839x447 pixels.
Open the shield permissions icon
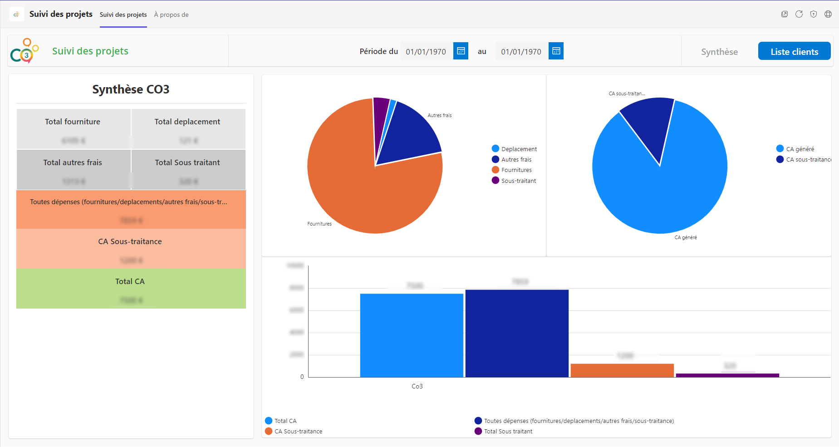point(813,14)
